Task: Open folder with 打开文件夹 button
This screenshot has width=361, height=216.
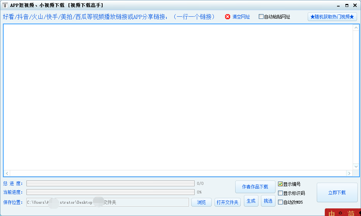Action: (x=228, y=202)
